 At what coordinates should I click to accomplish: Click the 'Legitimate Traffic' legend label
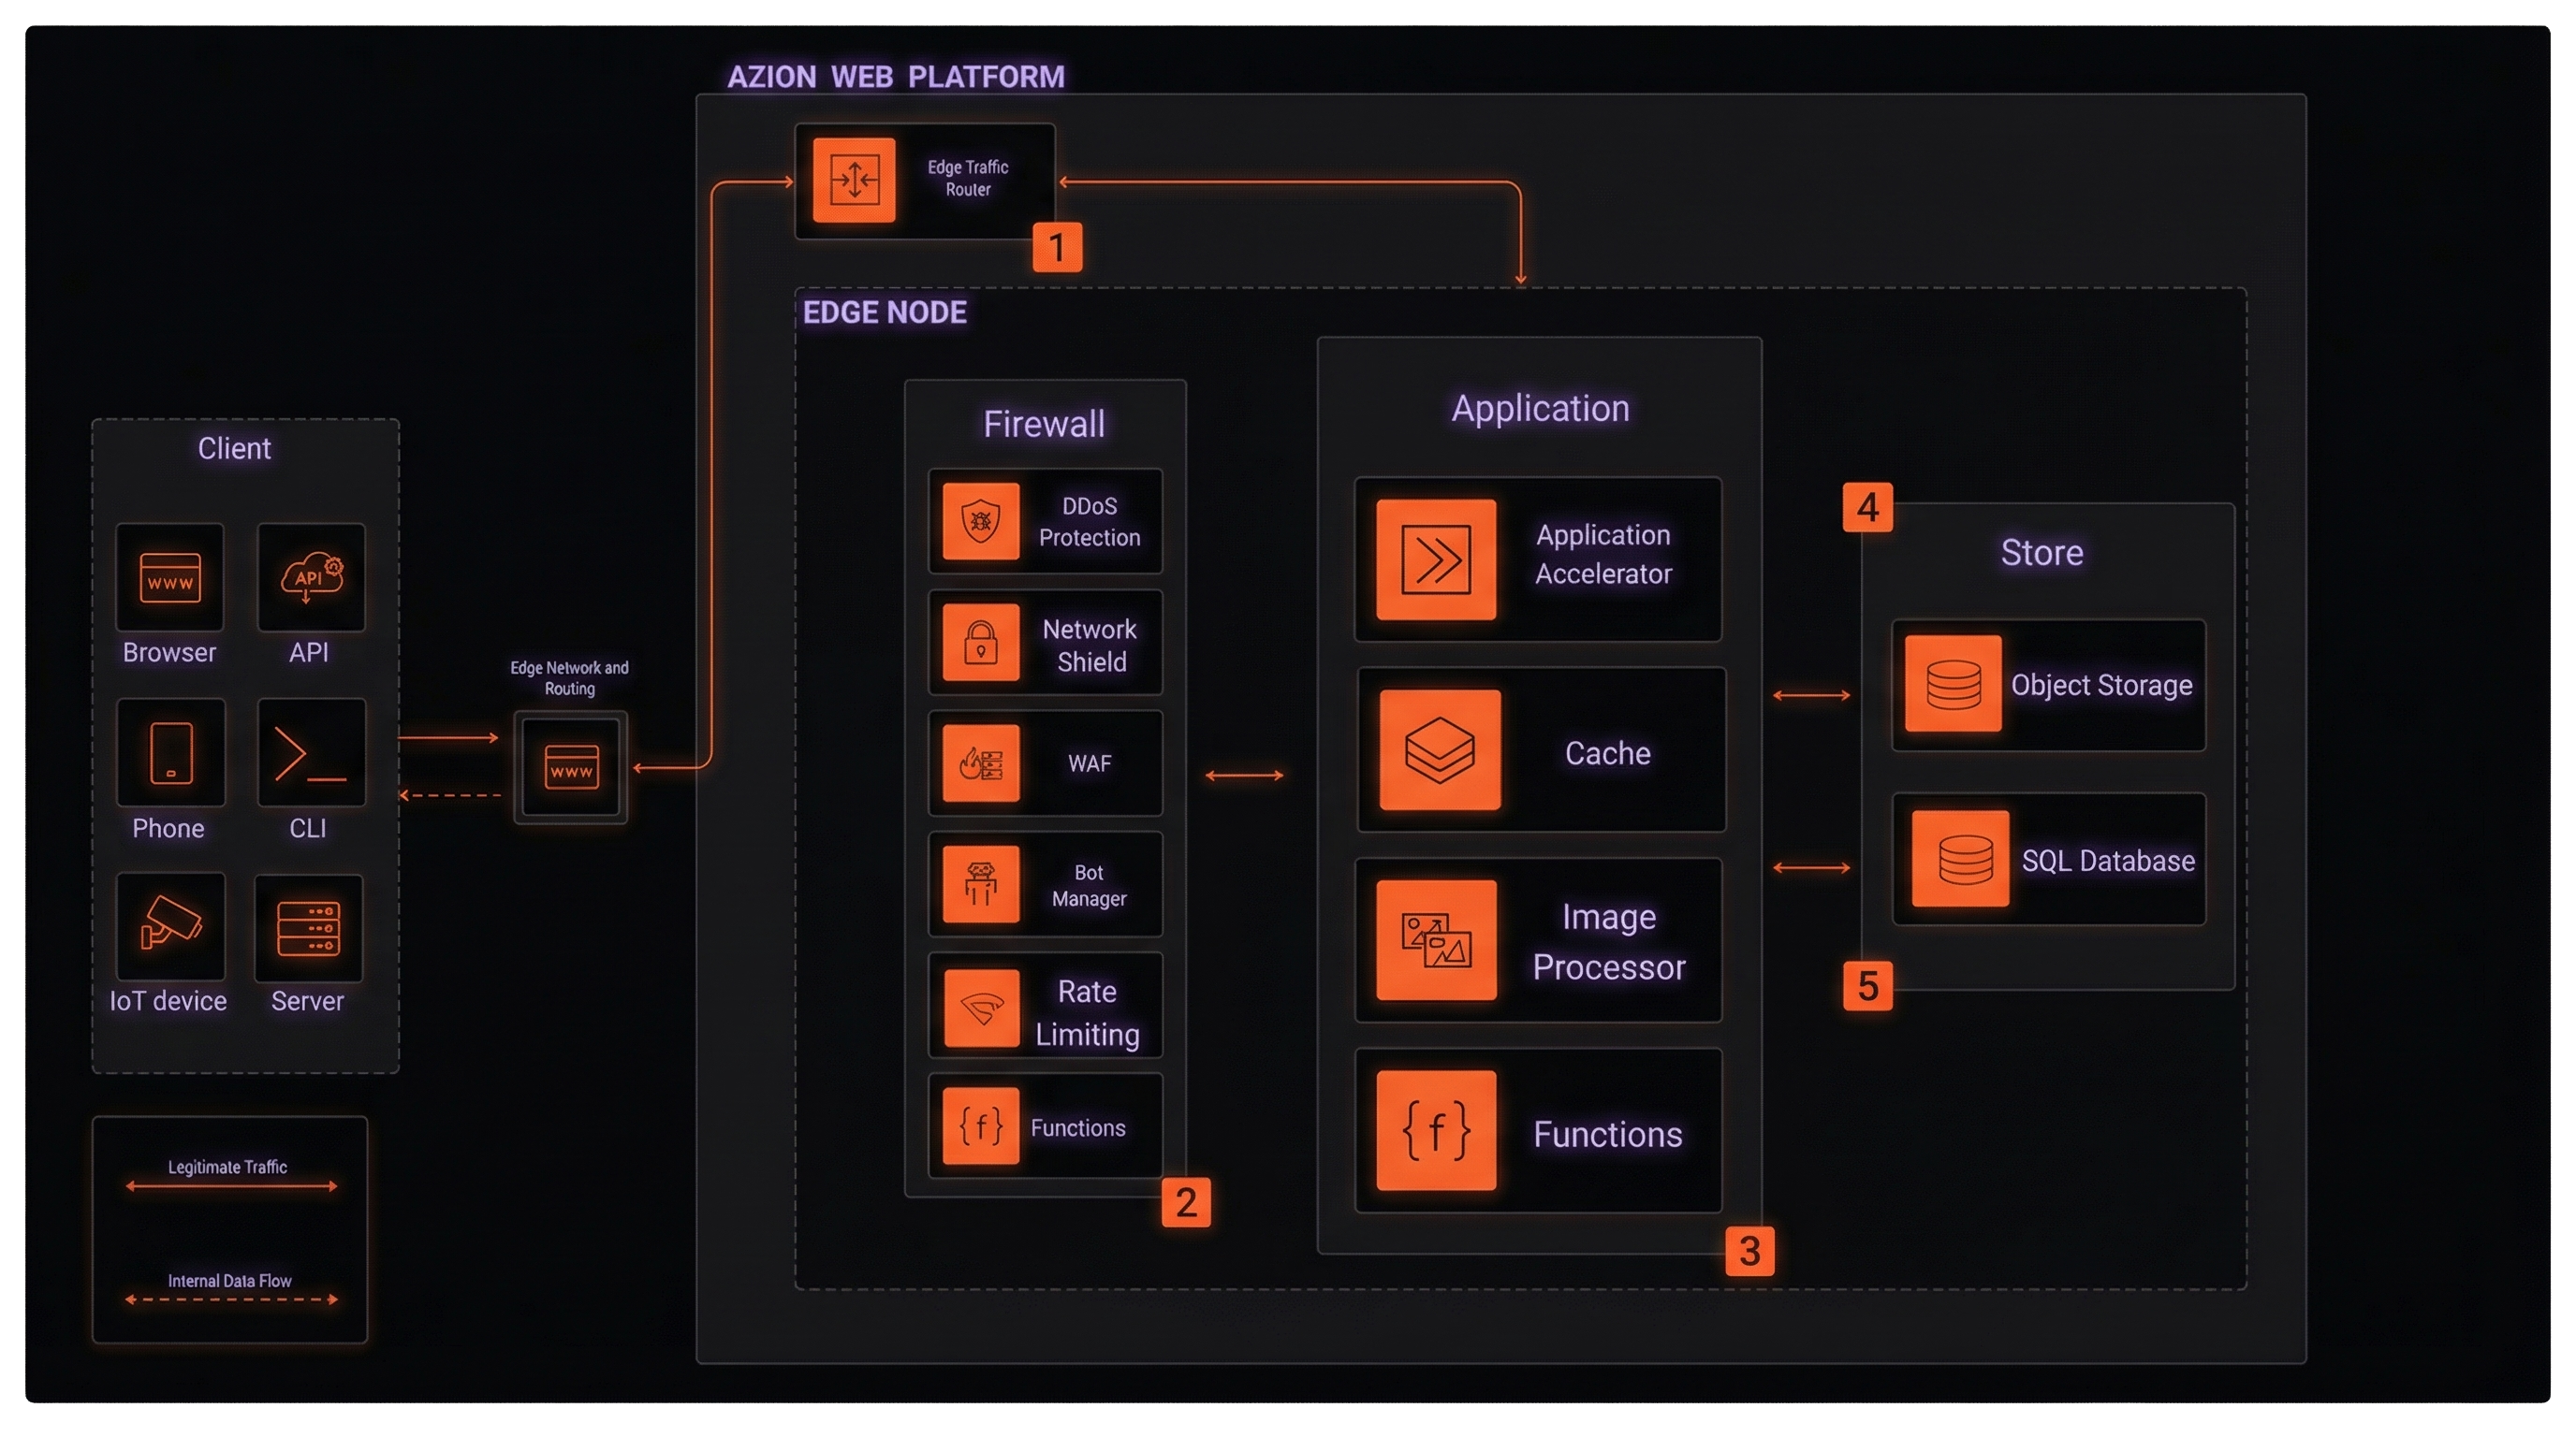click(x=227, y=1168)
